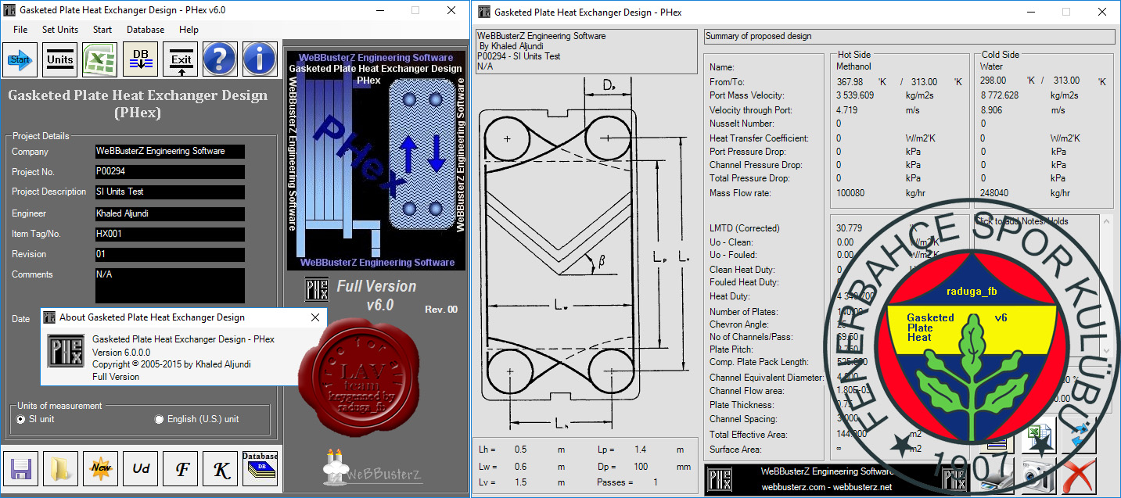The image size is (1121, 498).
Task: Click the F script button
Action: tap(181, 469)
